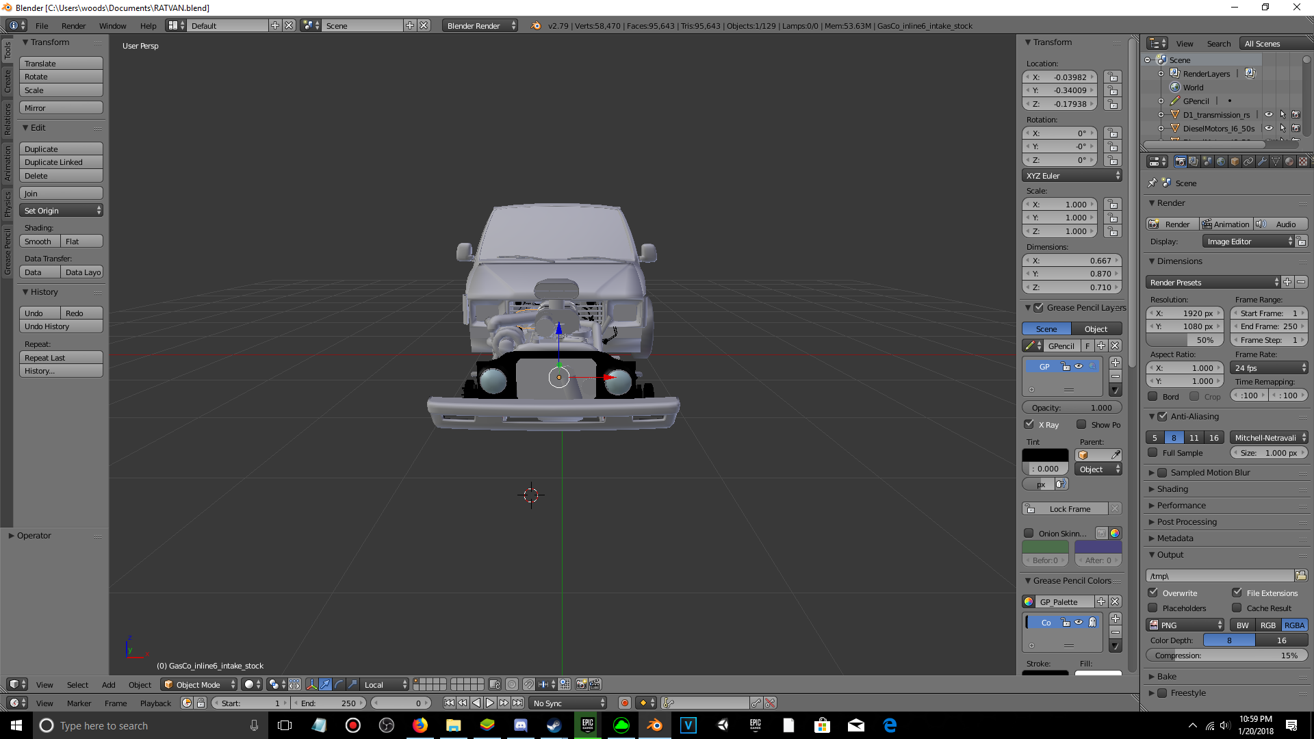The height and width of the screenshot is (739, 1314).
Task: Expand the Shading render panel
Action: pyautogui.click(x=1172, y=489)
